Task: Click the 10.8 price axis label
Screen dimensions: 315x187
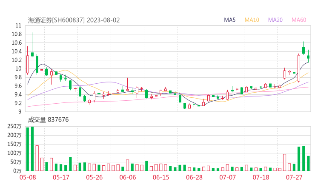Action: 17,34
